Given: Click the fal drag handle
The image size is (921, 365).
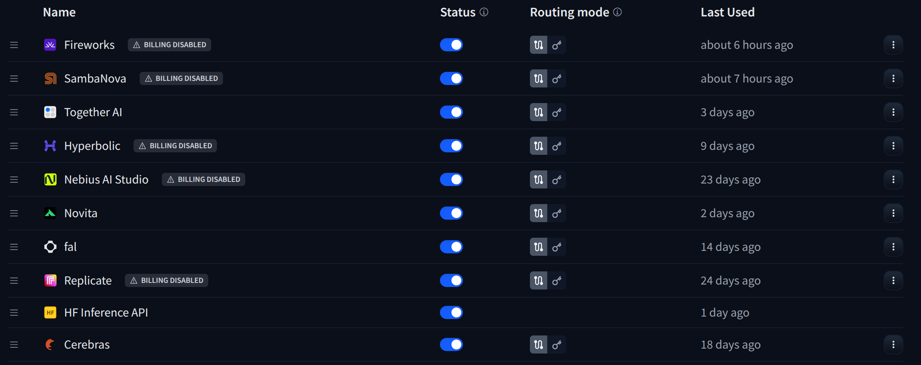Looking at the screenshot, I should [x=14, y=247].
